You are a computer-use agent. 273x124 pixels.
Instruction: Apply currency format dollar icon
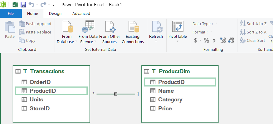coord(196,41)
